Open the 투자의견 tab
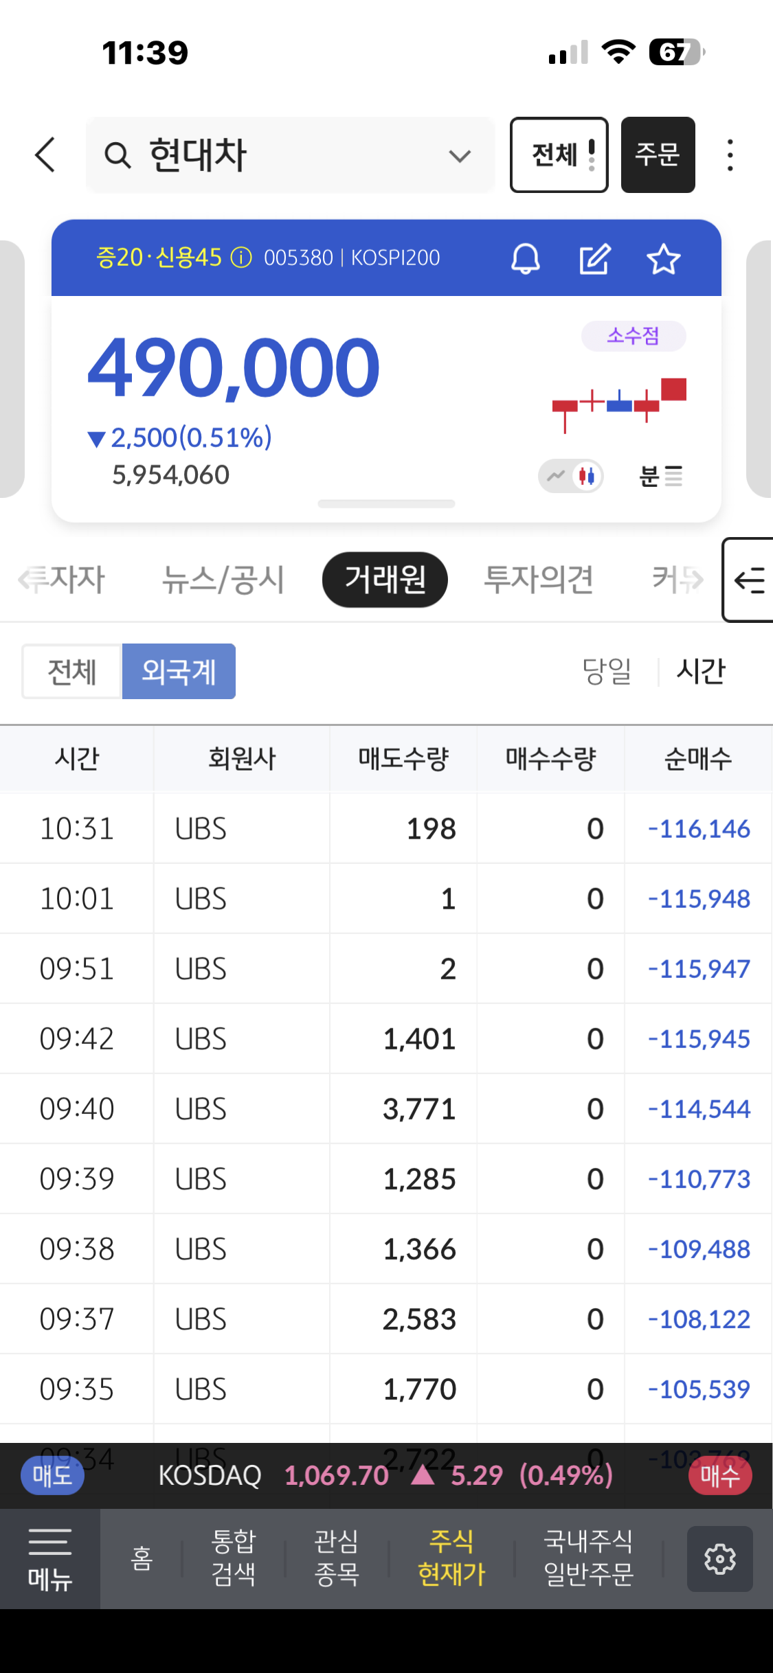 539,580
